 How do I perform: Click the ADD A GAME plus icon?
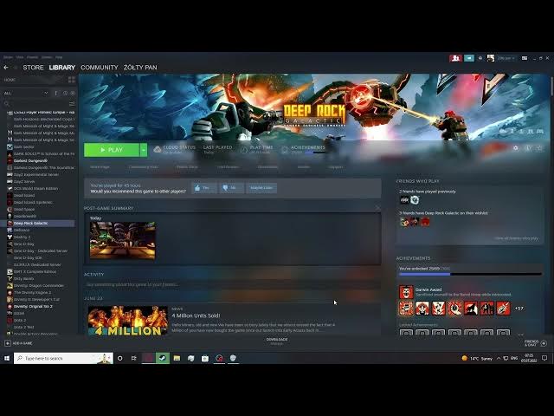8,343
